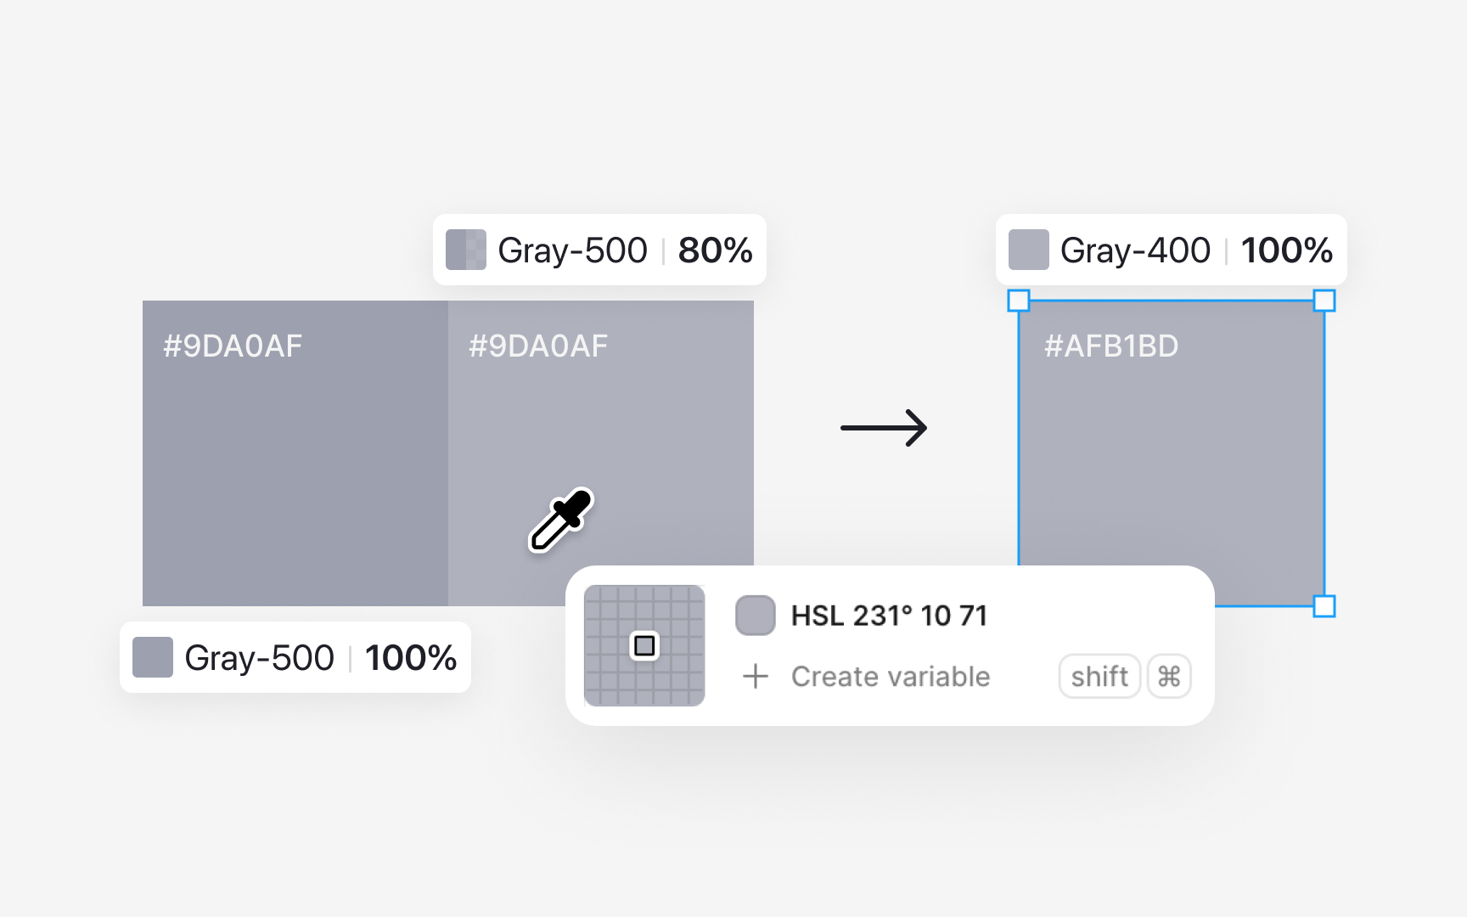
Task: Click the 80% opacity value
Action: (715, 250)
